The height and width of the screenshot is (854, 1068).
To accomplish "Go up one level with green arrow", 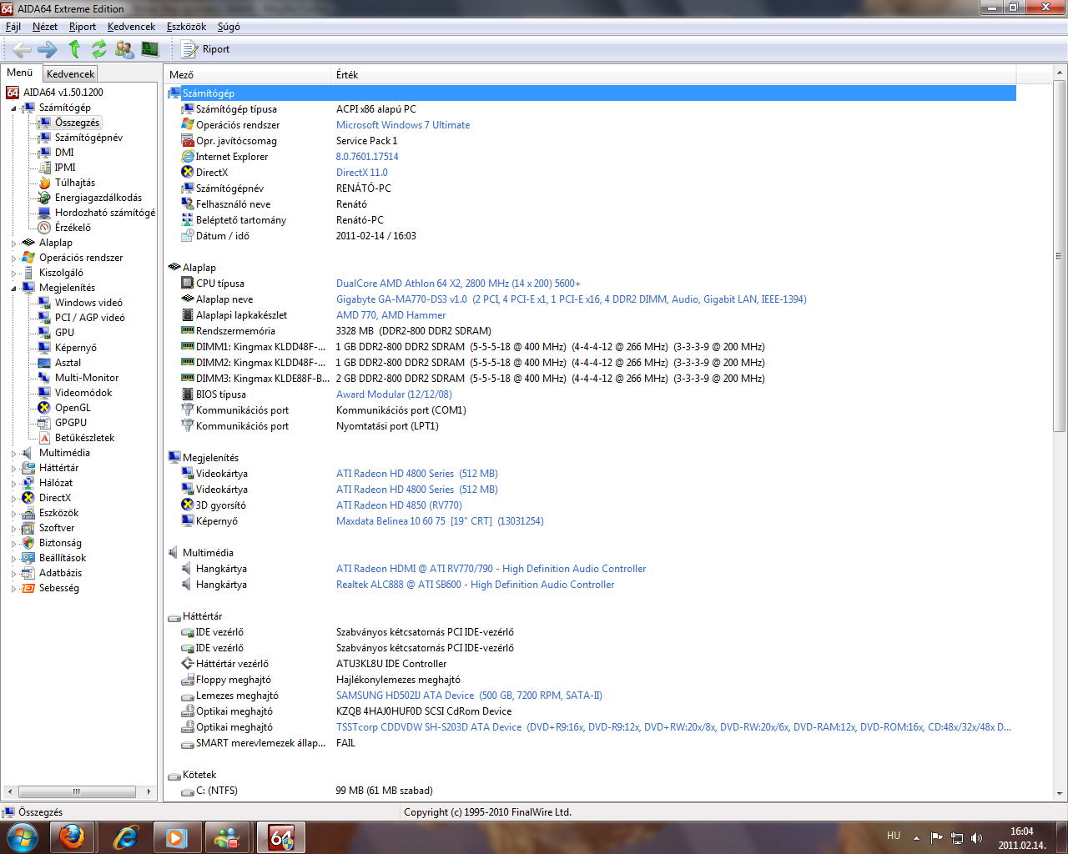I will [x=74, y=49].
